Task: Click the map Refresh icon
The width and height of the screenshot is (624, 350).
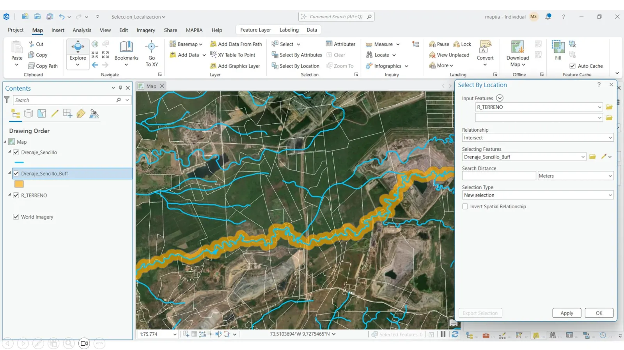Action: [455, 334]
